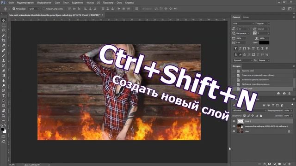Toggle the Автовыбор checkbox

coord(13,9)
